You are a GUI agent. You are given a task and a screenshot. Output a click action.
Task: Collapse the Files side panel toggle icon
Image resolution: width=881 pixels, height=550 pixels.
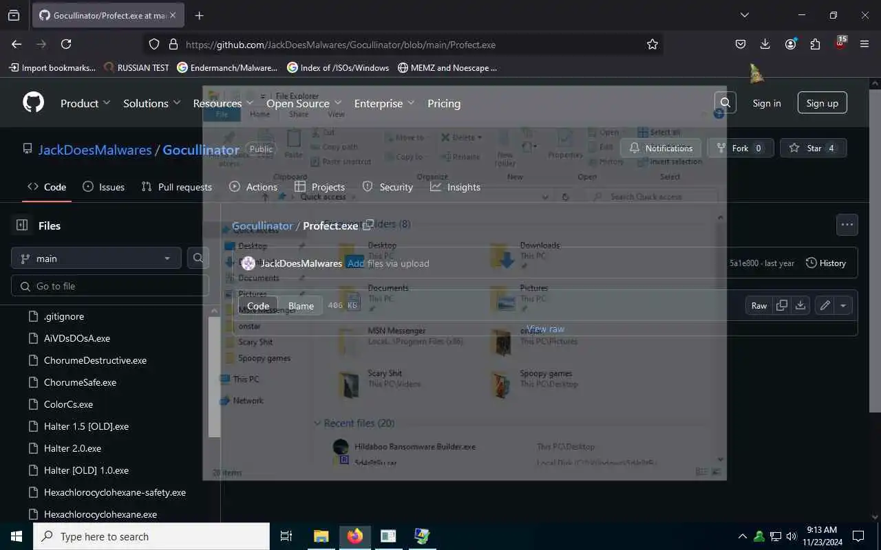(22, 225)
